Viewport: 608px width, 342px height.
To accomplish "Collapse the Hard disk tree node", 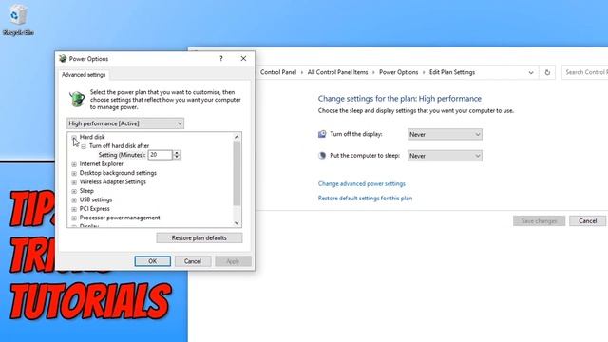I will 74,137.
